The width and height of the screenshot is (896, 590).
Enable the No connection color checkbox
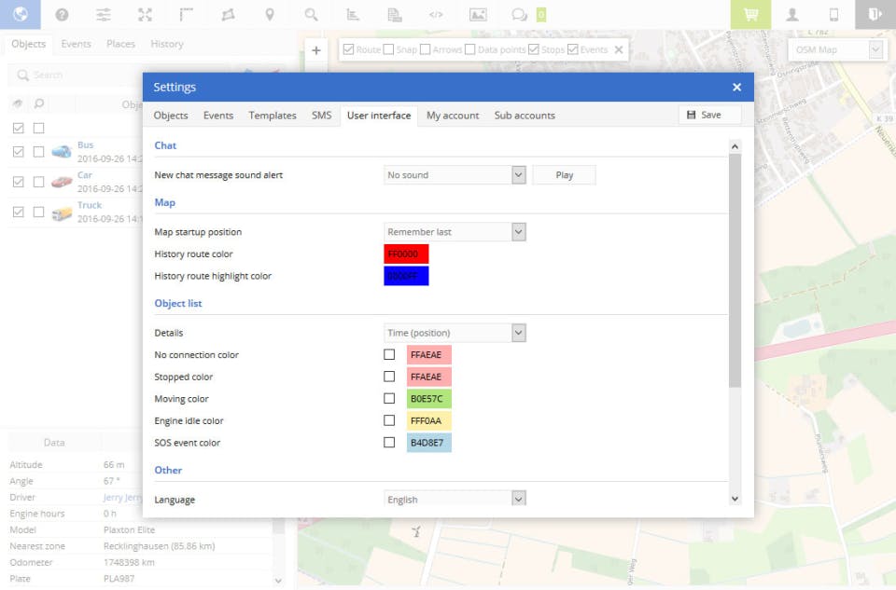389,354
